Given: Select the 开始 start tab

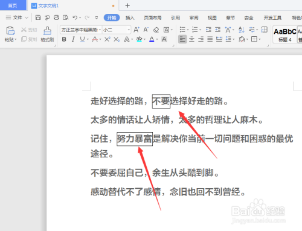Looking at the screenshot, I should (112, 17).
